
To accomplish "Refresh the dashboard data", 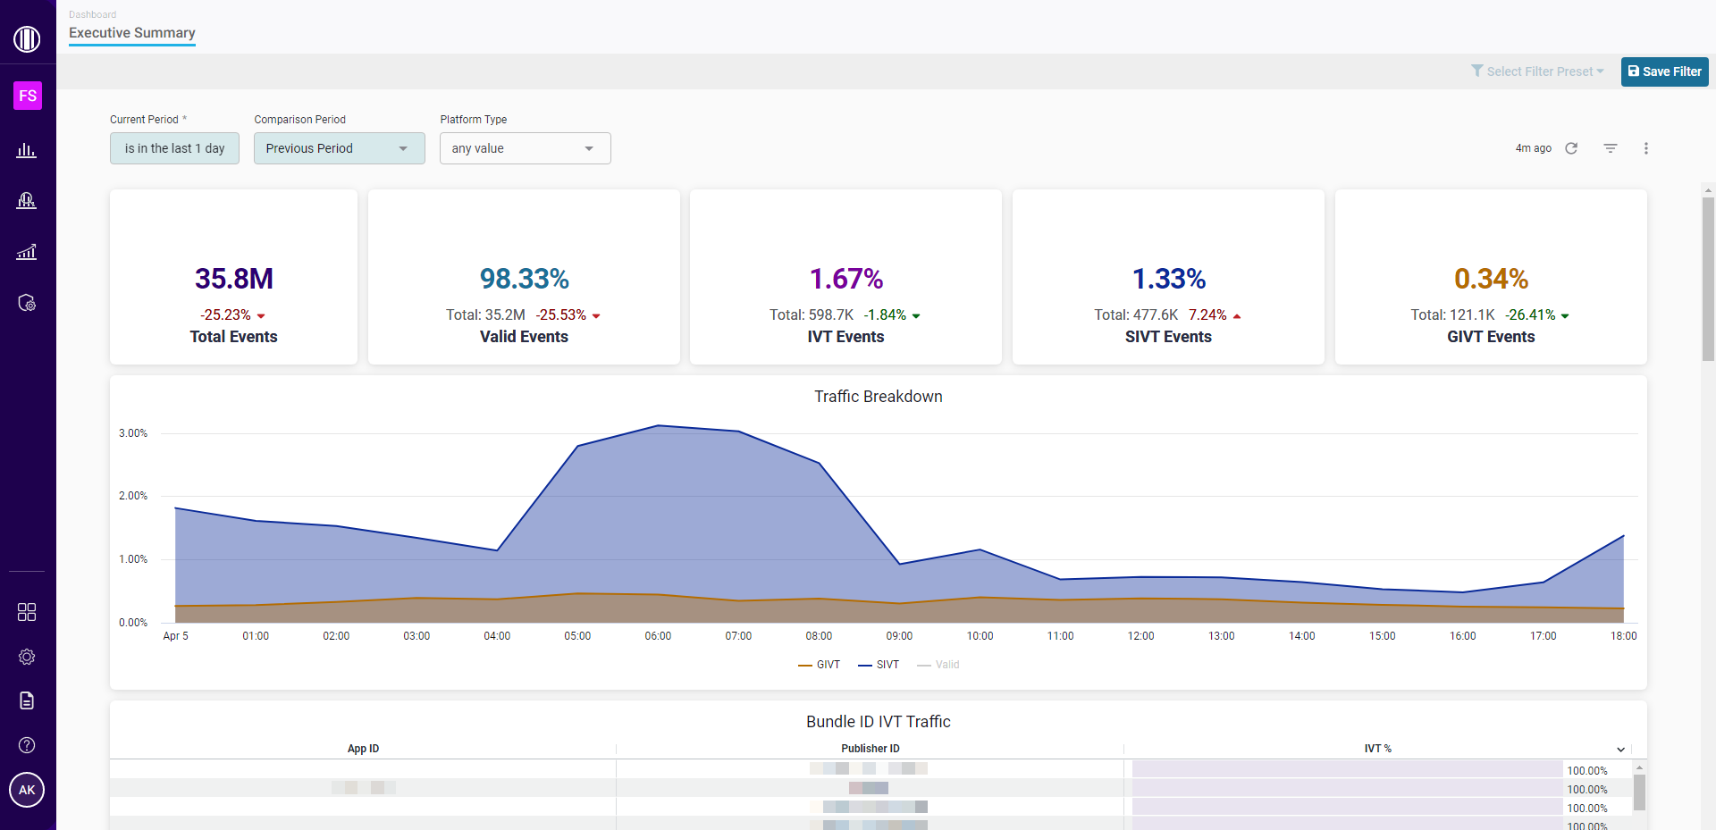I will coord(1572,148).
